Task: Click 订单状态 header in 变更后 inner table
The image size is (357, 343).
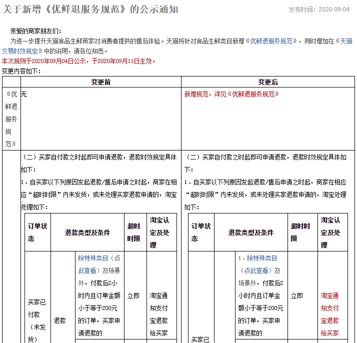Action: 201,232
